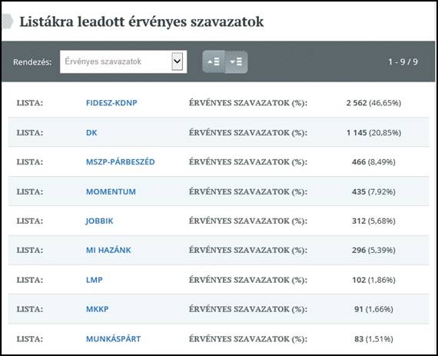The width and height of the screenshot is (438, 356).
Task: Open the MOMENTUM list link
Action: (x=111, y=191)
